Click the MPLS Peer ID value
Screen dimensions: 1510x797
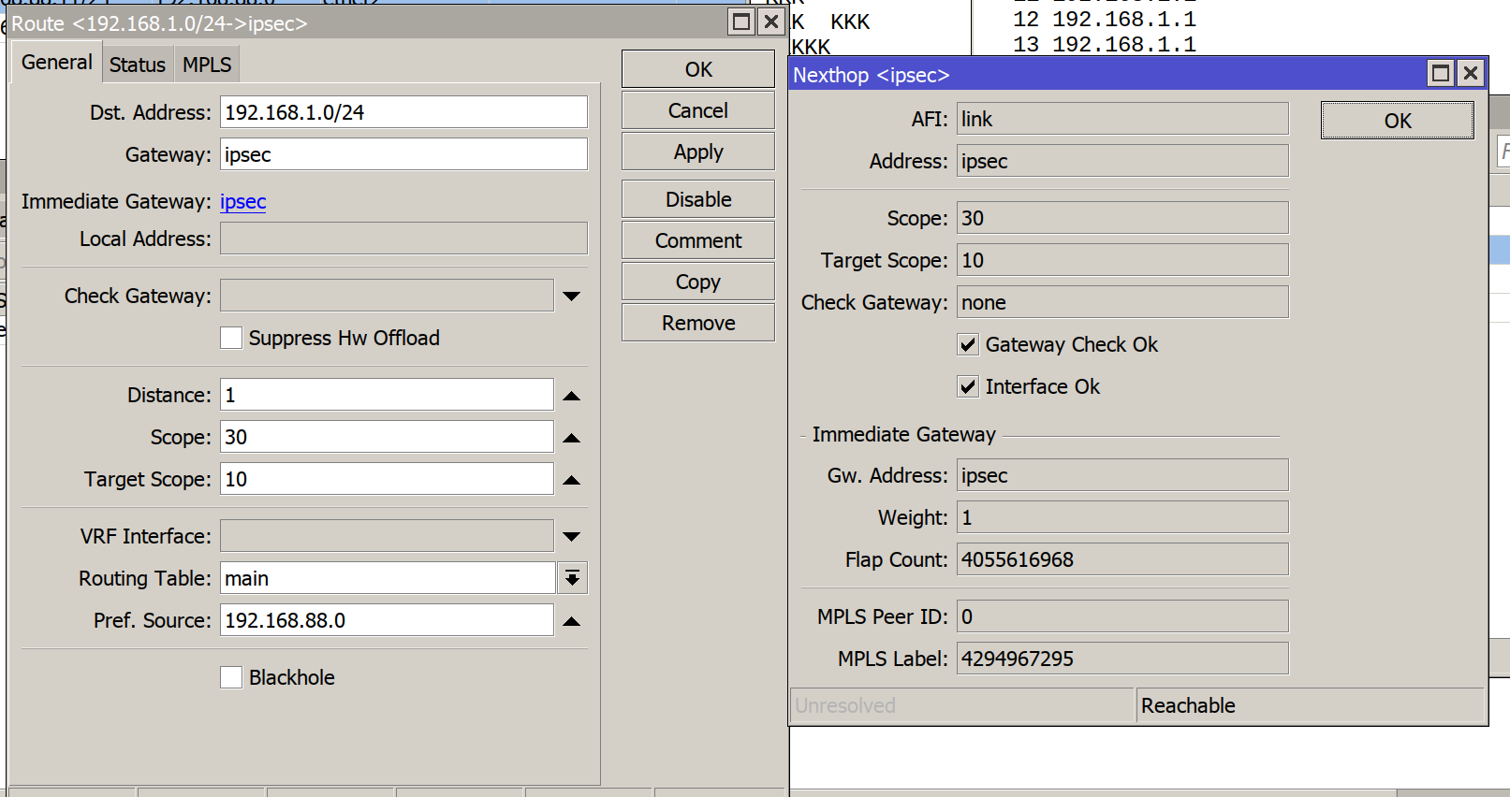1122,616
